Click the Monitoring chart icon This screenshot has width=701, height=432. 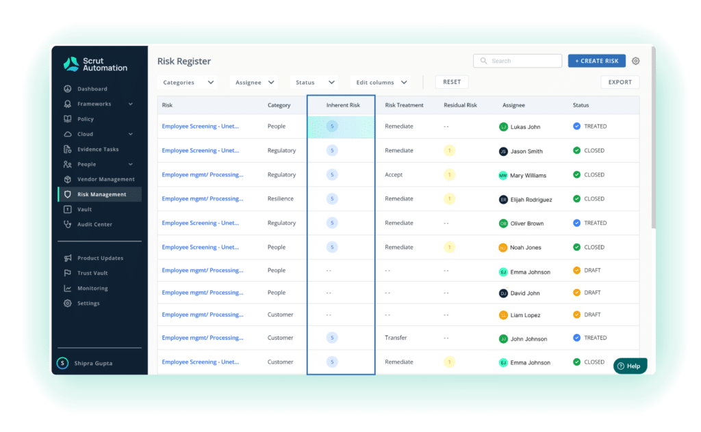(x=68, y=288)
